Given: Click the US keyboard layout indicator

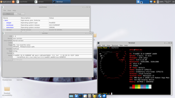Looking at the screenshot, I should (173, 2).
